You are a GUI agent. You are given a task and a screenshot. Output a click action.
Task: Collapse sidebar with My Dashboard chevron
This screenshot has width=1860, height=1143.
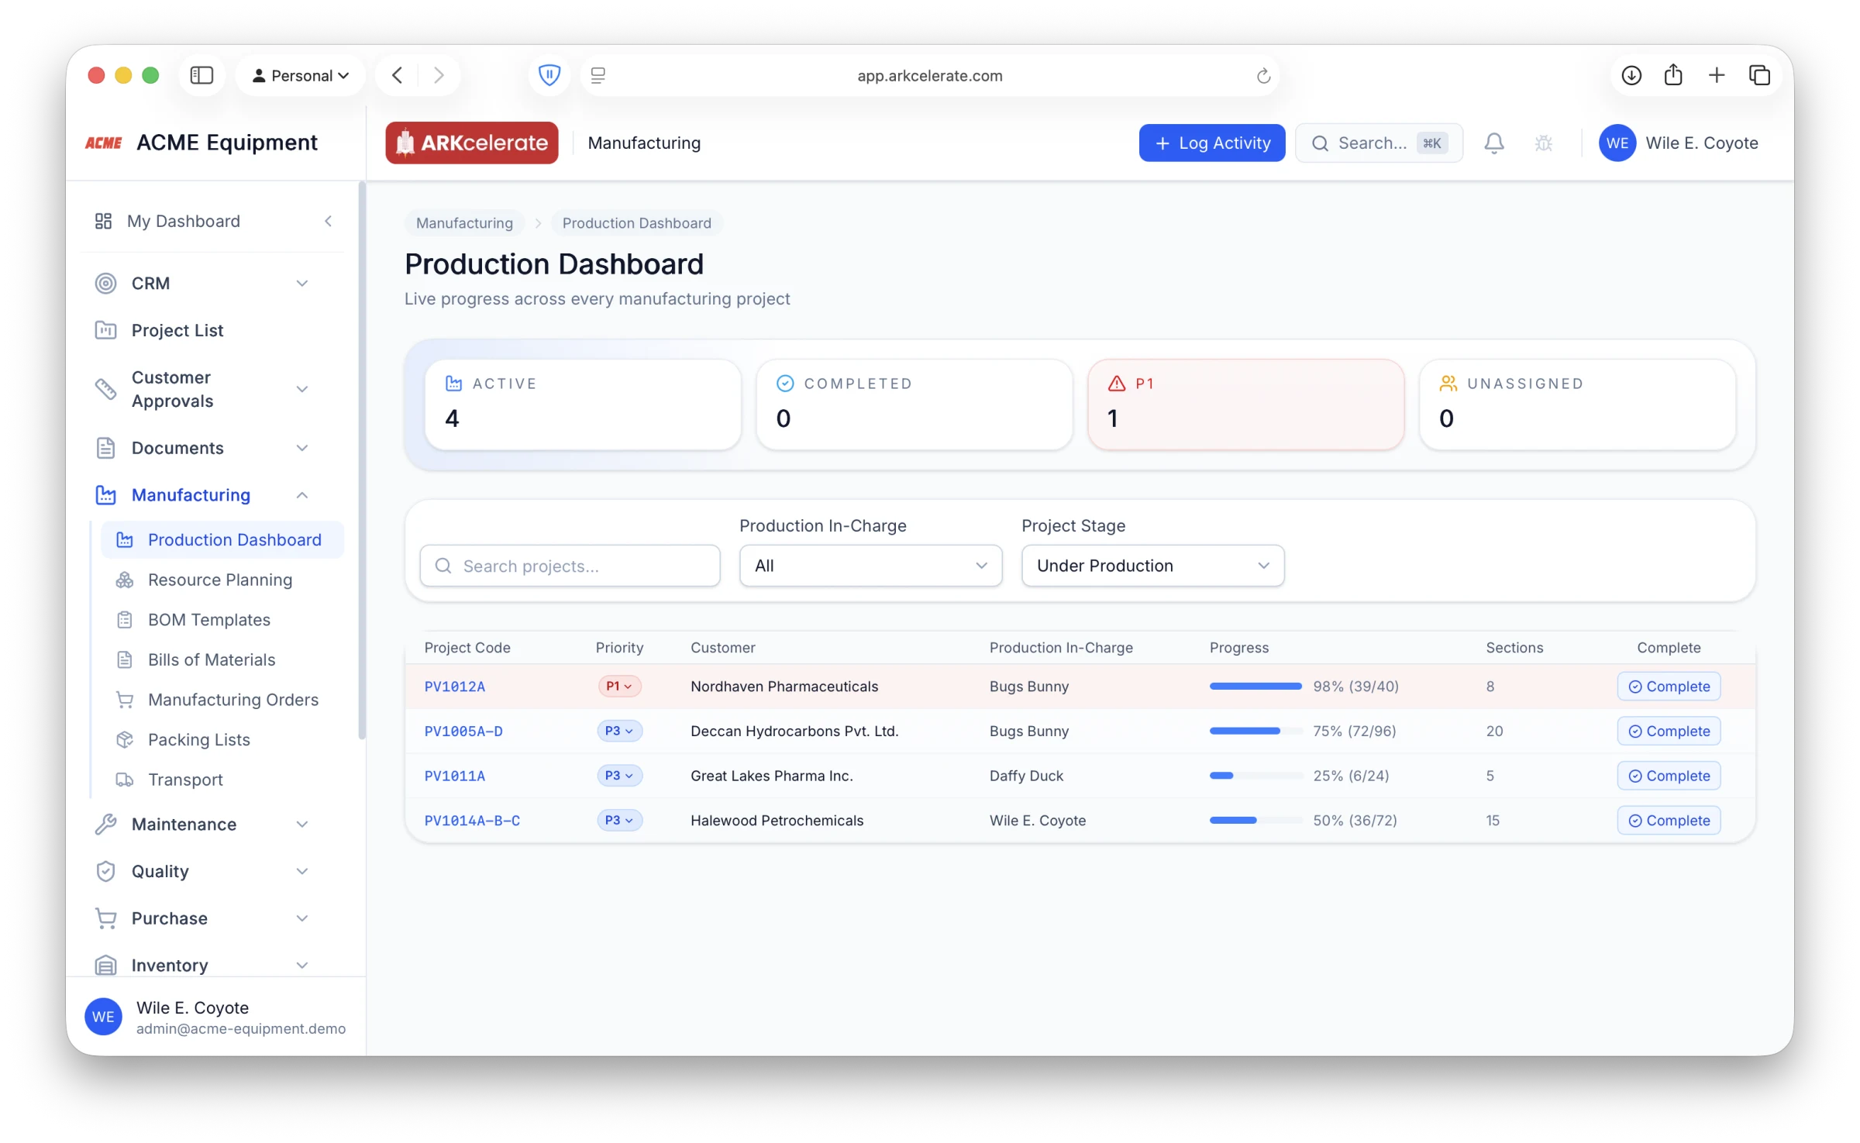click(328, 221)
